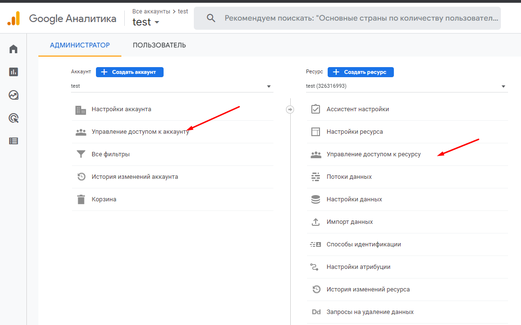Viewport: 521px width, 325px height.
Task: Open Управление доступом к аккаунту
Action: (140, 132)
